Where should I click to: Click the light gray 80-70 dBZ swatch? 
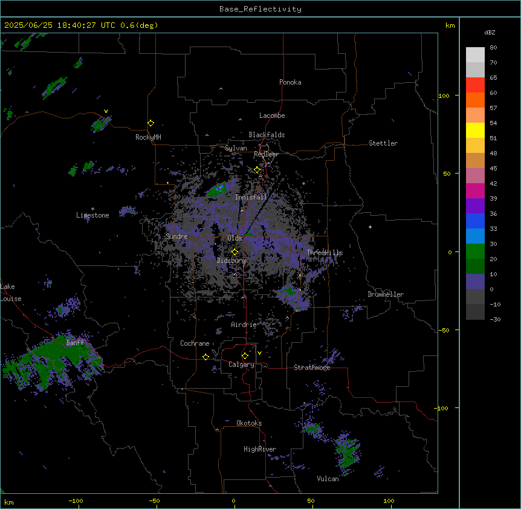(475, 55)
